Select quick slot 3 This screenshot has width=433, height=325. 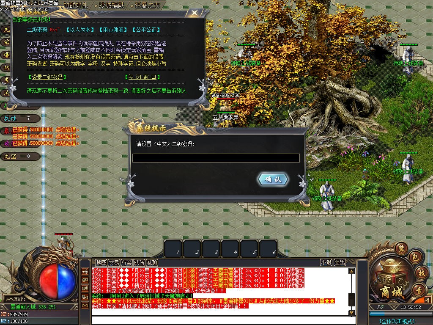point(211,248)
